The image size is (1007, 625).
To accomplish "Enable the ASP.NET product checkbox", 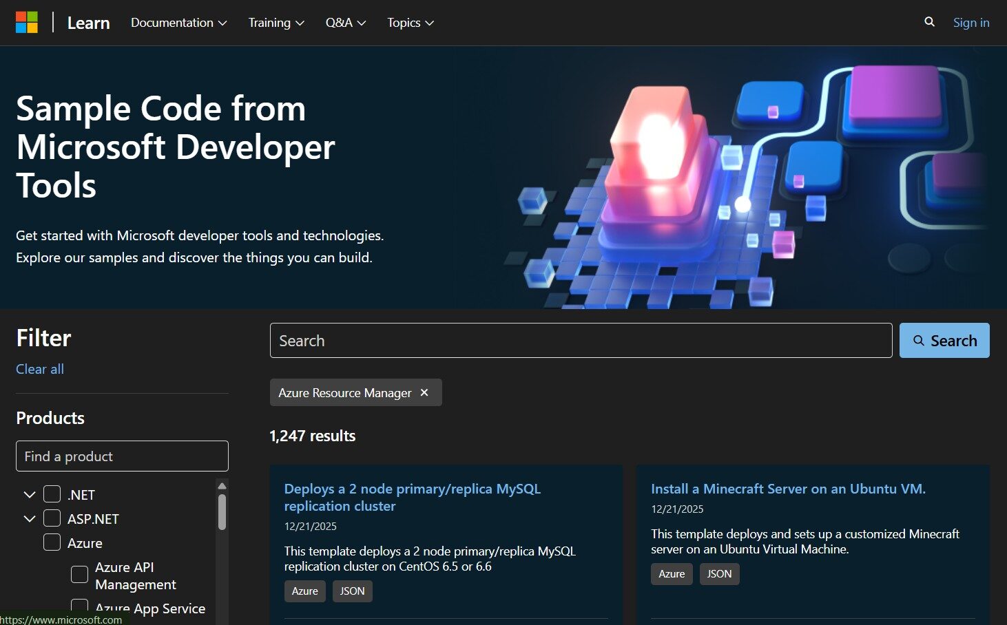I will click(52, 518).
